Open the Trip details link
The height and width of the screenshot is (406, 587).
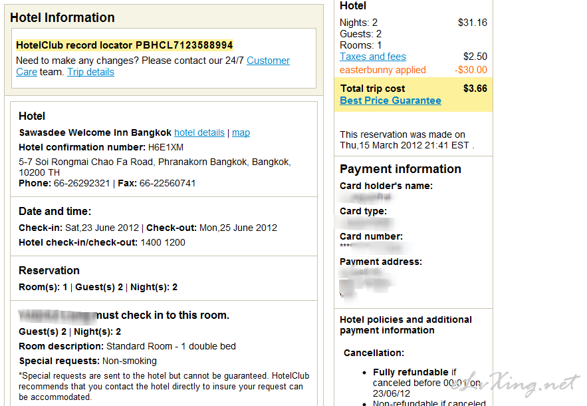pyautogui.click(x=90, y=72)
